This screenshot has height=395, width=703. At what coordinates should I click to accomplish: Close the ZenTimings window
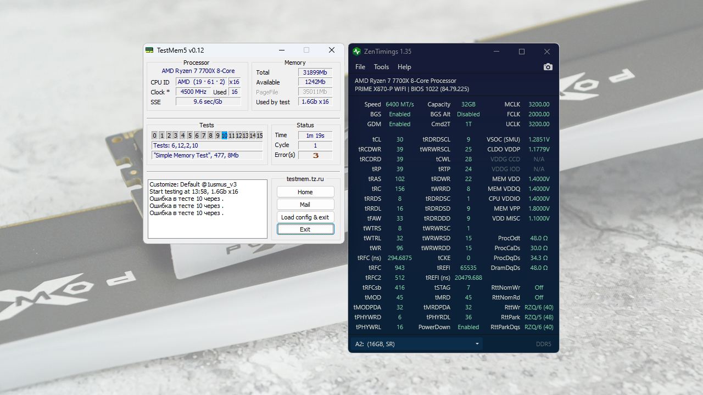547,52
